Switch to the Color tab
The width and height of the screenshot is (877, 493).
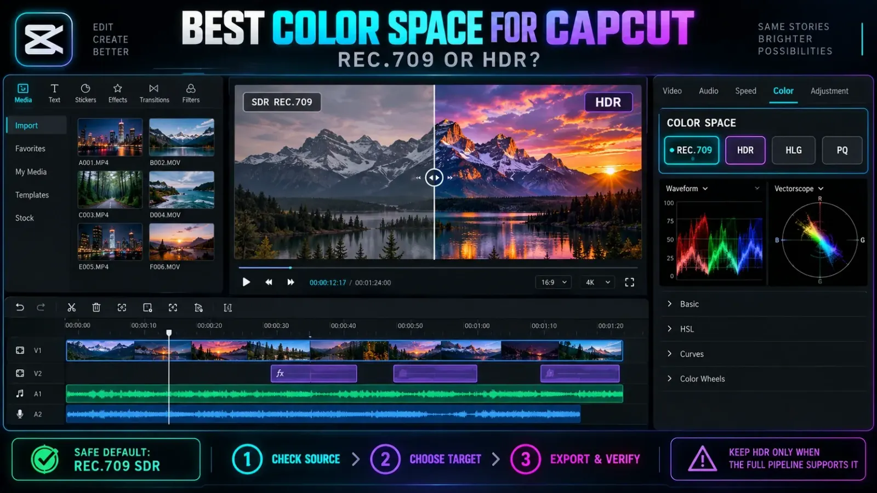pyautogui.click(x=783, y=91)
